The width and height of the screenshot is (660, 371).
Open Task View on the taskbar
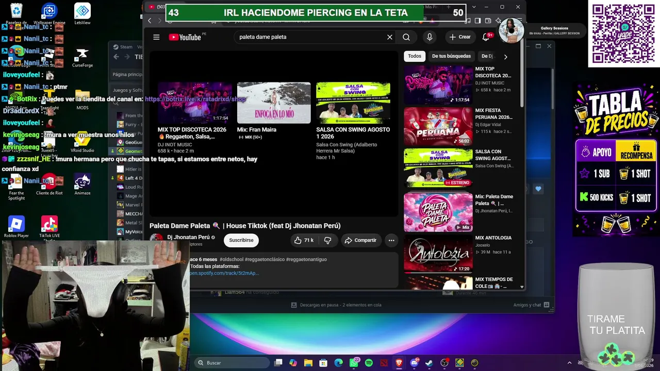pyautogui.click(x=278, y=363)
